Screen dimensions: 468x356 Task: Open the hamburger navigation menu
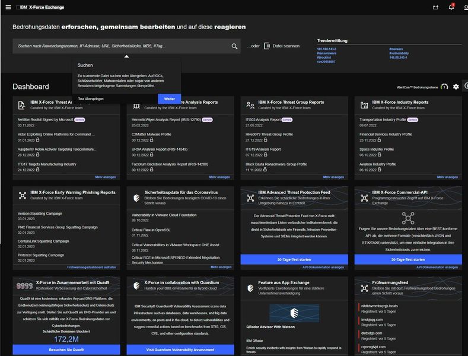(x=8, y=7)
